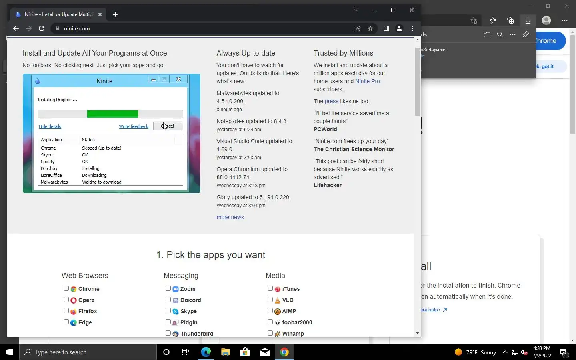Click the muted volume tray icon
Image resolution: width=576 pixels, height=360 pixels.
(524, 352)
